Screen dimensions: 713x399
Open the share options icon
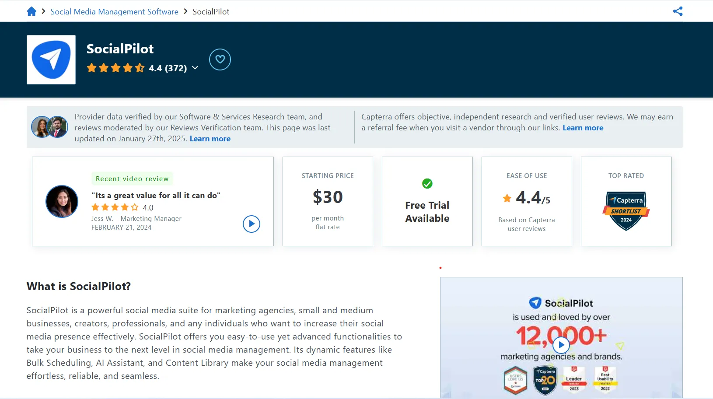pos(677,11)
